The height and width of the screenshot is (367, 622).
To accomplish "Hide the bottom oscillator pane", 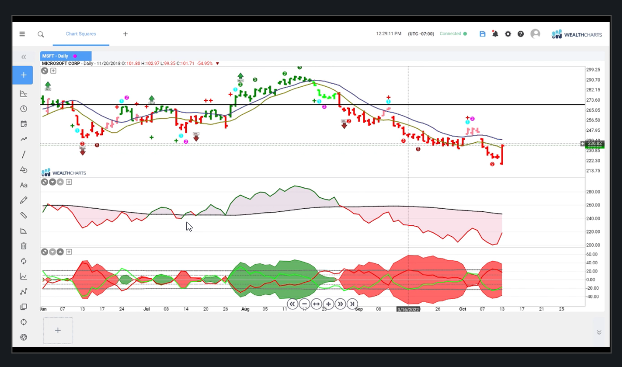I will pyautogui.click(x=45, y=252).
